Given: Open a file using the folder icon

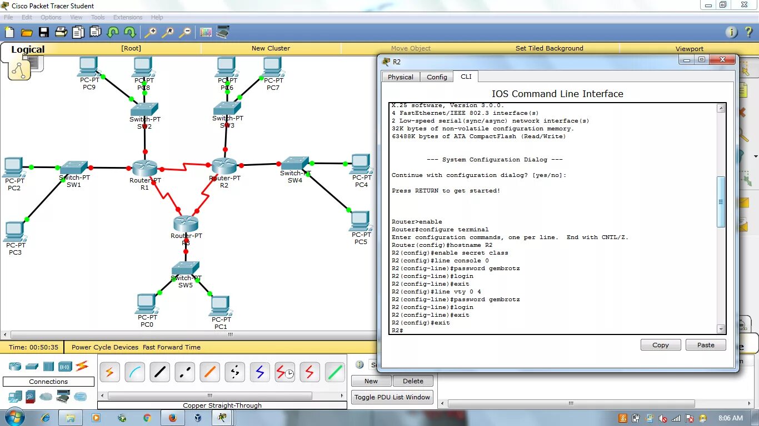Looking at the screenshot, I should (x=26, y=32).
